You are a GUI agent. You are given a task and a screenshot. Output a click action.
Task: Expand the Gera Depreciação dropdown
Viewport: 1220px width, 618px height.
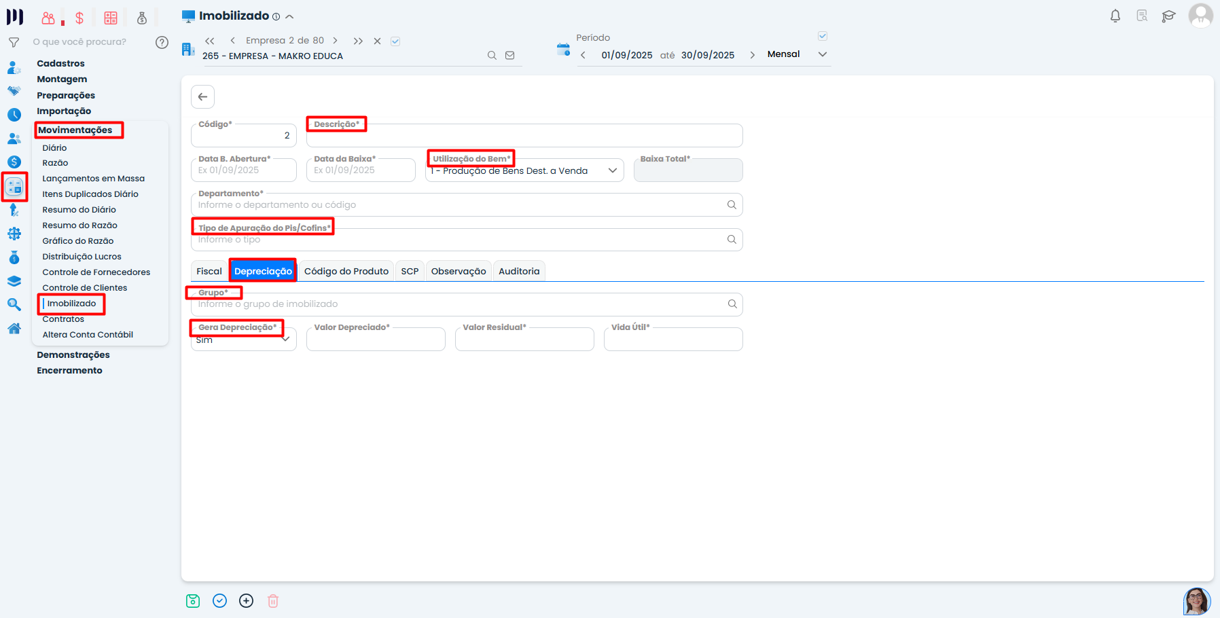click(x=243, y=340)
